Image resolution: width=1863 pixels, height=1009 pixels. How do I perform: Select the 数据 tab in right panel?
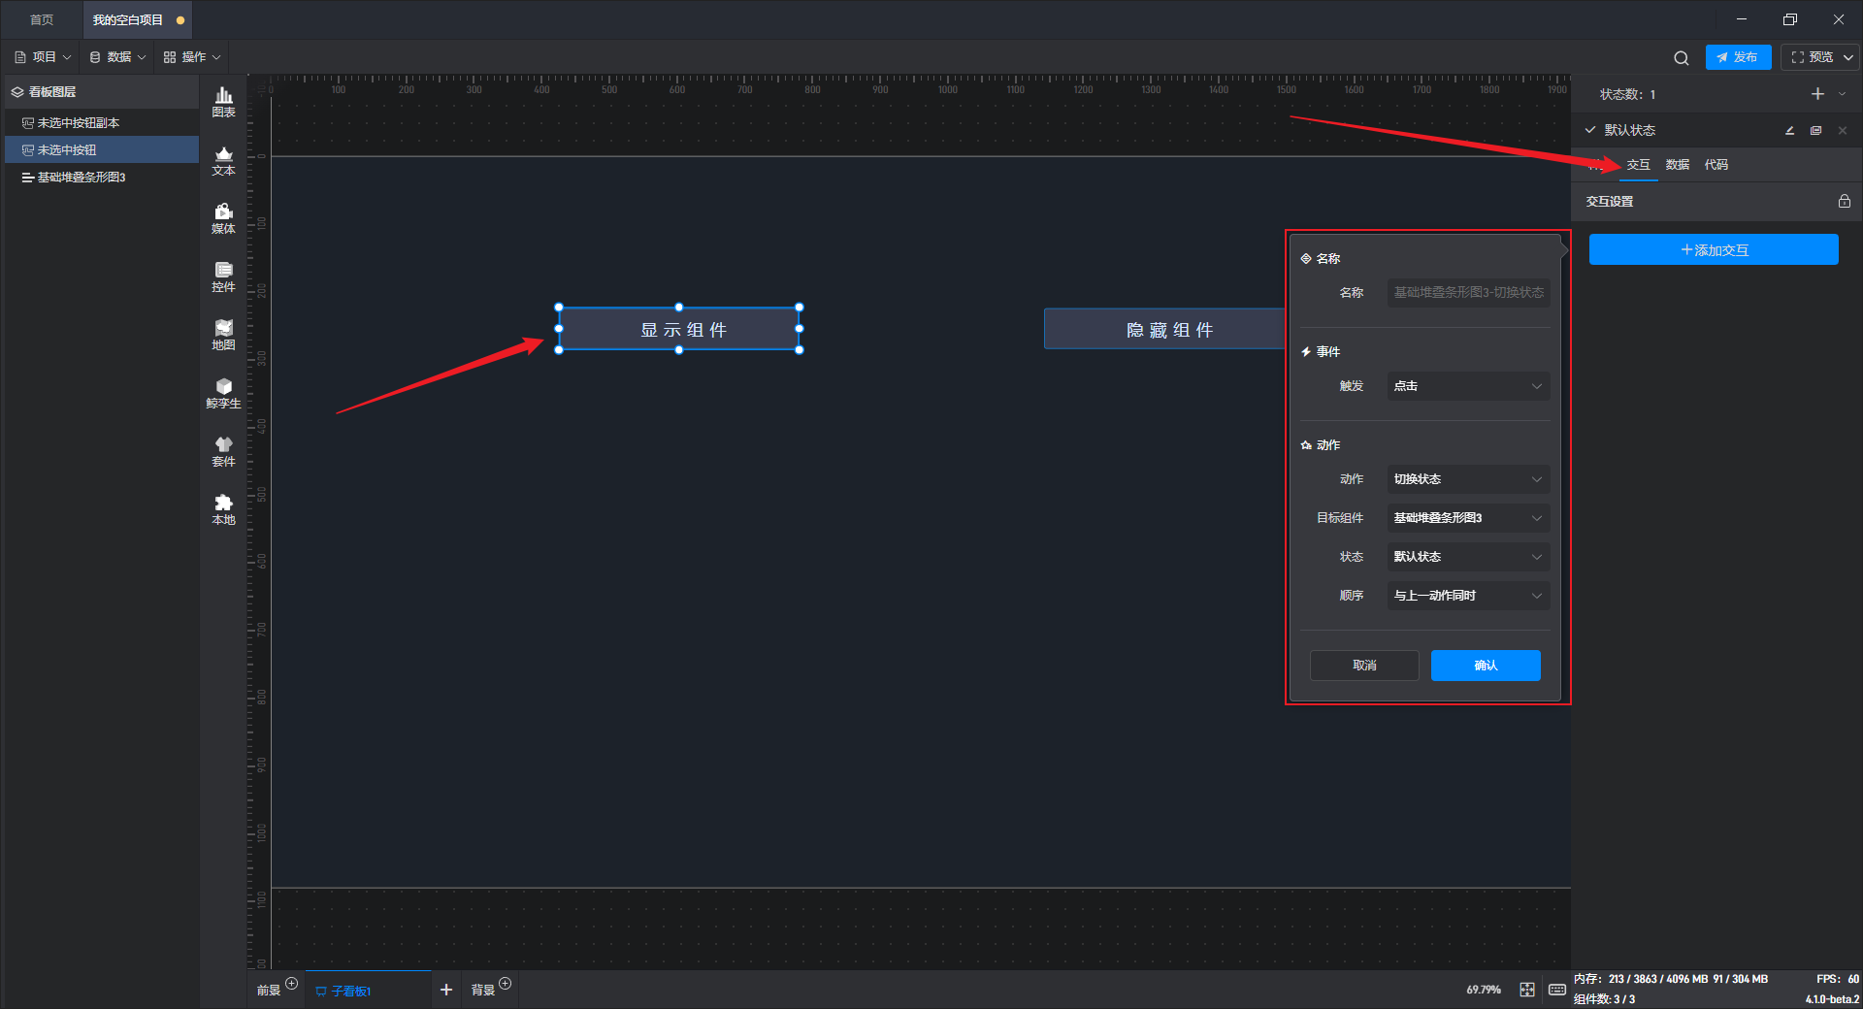pyautogui.click(x=1677, y=165)
